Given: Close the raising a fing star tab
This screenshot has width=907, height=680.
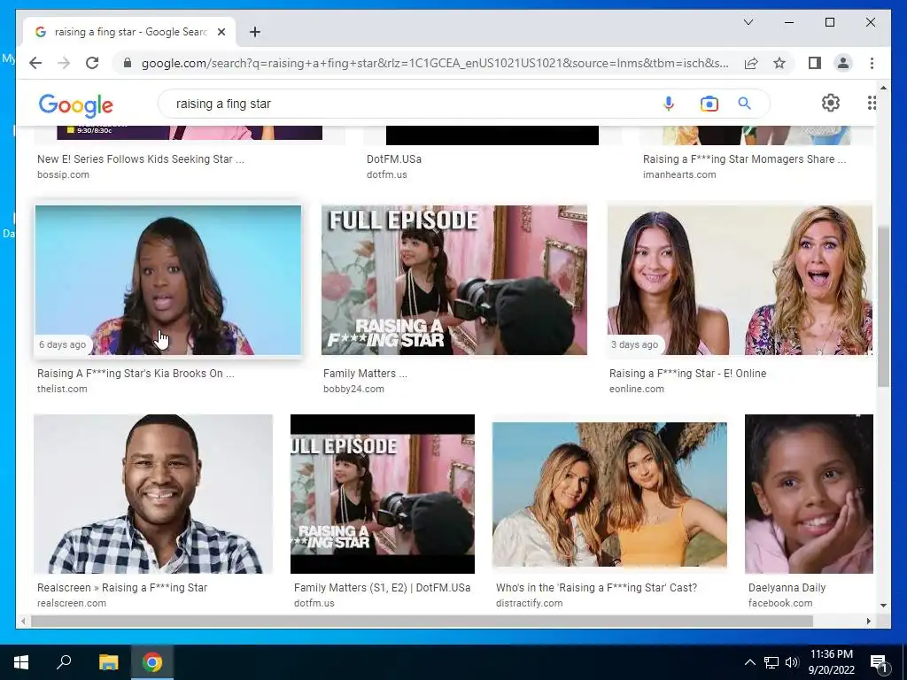Looking at the screenshot, I should click(x=221, y=32).
